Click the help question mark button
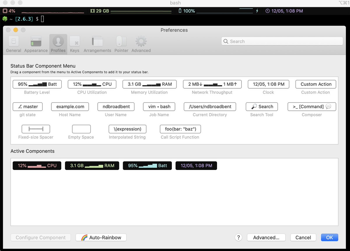 [x=238, y=237]
